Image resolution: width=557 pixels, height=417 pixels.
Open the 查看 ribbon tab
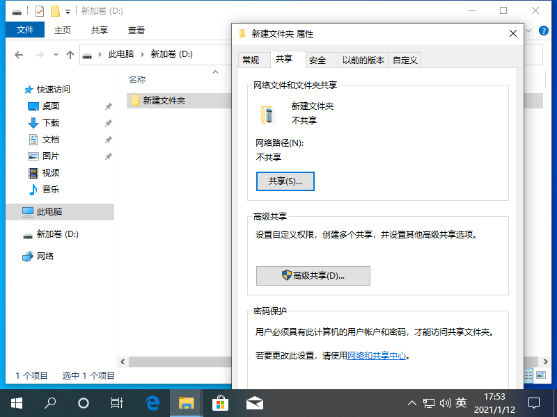coord(136,30)
